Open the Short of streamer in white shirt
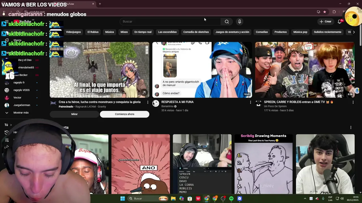The height and width of the screenshot is (203, 362). (325, 164)
